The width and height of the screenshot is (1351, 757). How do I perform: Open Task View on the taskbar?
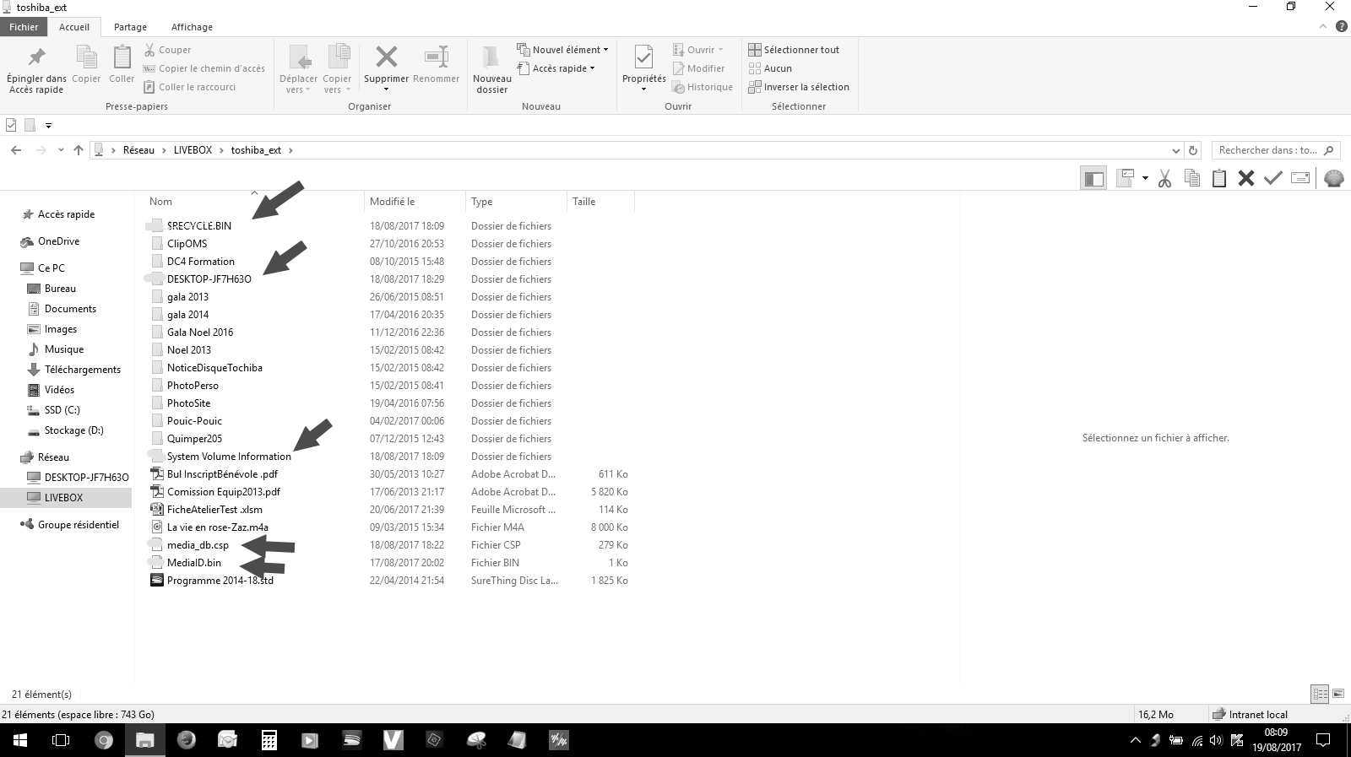[61, 740]
